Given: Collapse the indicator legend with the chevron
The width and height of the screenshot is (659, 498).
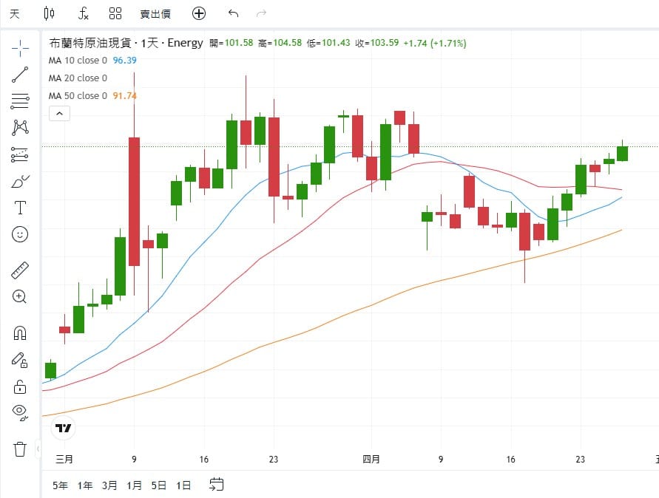Looking at the screenshot, I should (x=59, y=113).
